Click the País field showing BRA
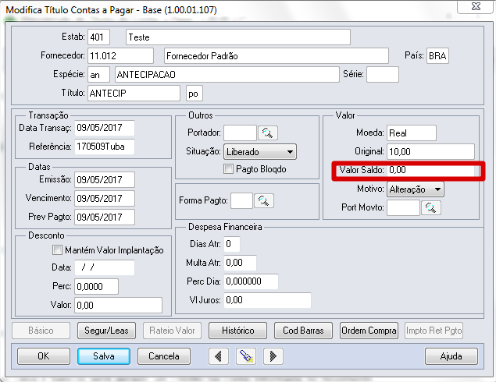496x382 pixels. tap(437, 56)
